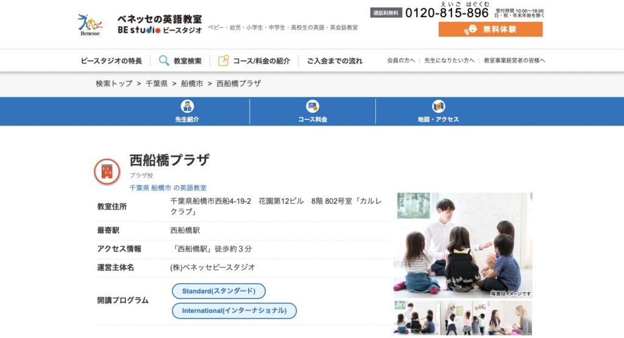Click the 先生紹介 teacher icon
The image size is (624, 338).
(187, 106)
